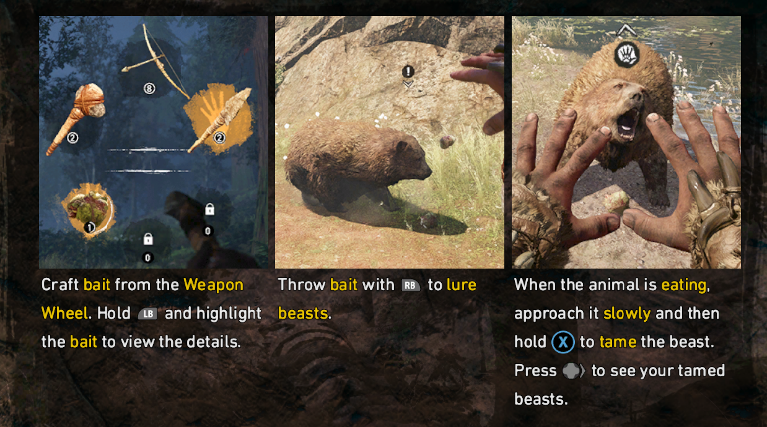767x427 pixels.
Task: Click the bear luring tutorial image
Action: (x=390, y=142)
